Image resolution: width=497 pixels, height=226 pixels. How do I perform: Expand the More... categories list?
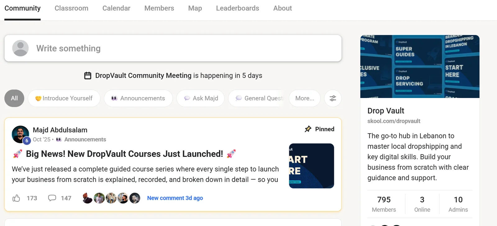305,98
